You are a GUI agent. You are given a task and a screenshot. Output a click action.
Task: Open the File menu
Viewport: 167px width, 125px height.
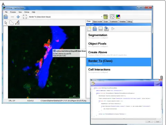point(6,12)
